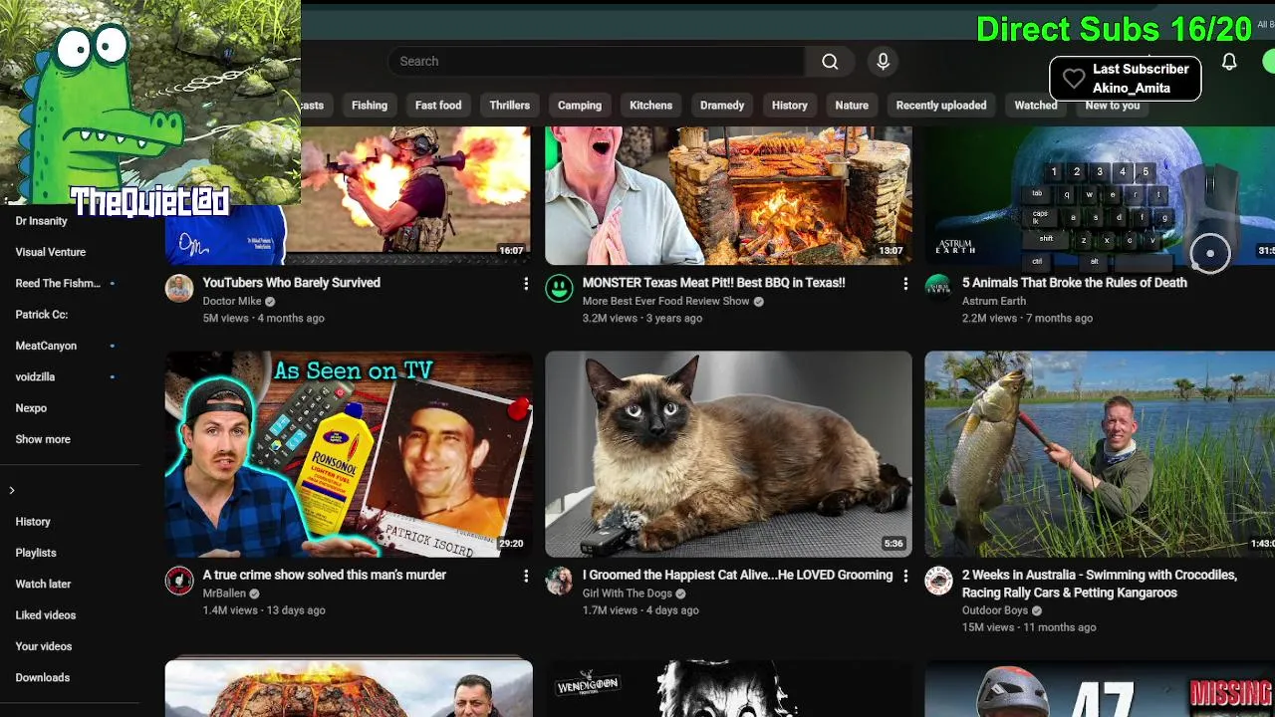Click the heart icon in Last Subscriber box
This screenshot has height=717, width=1275.
tap(1073, 79)
